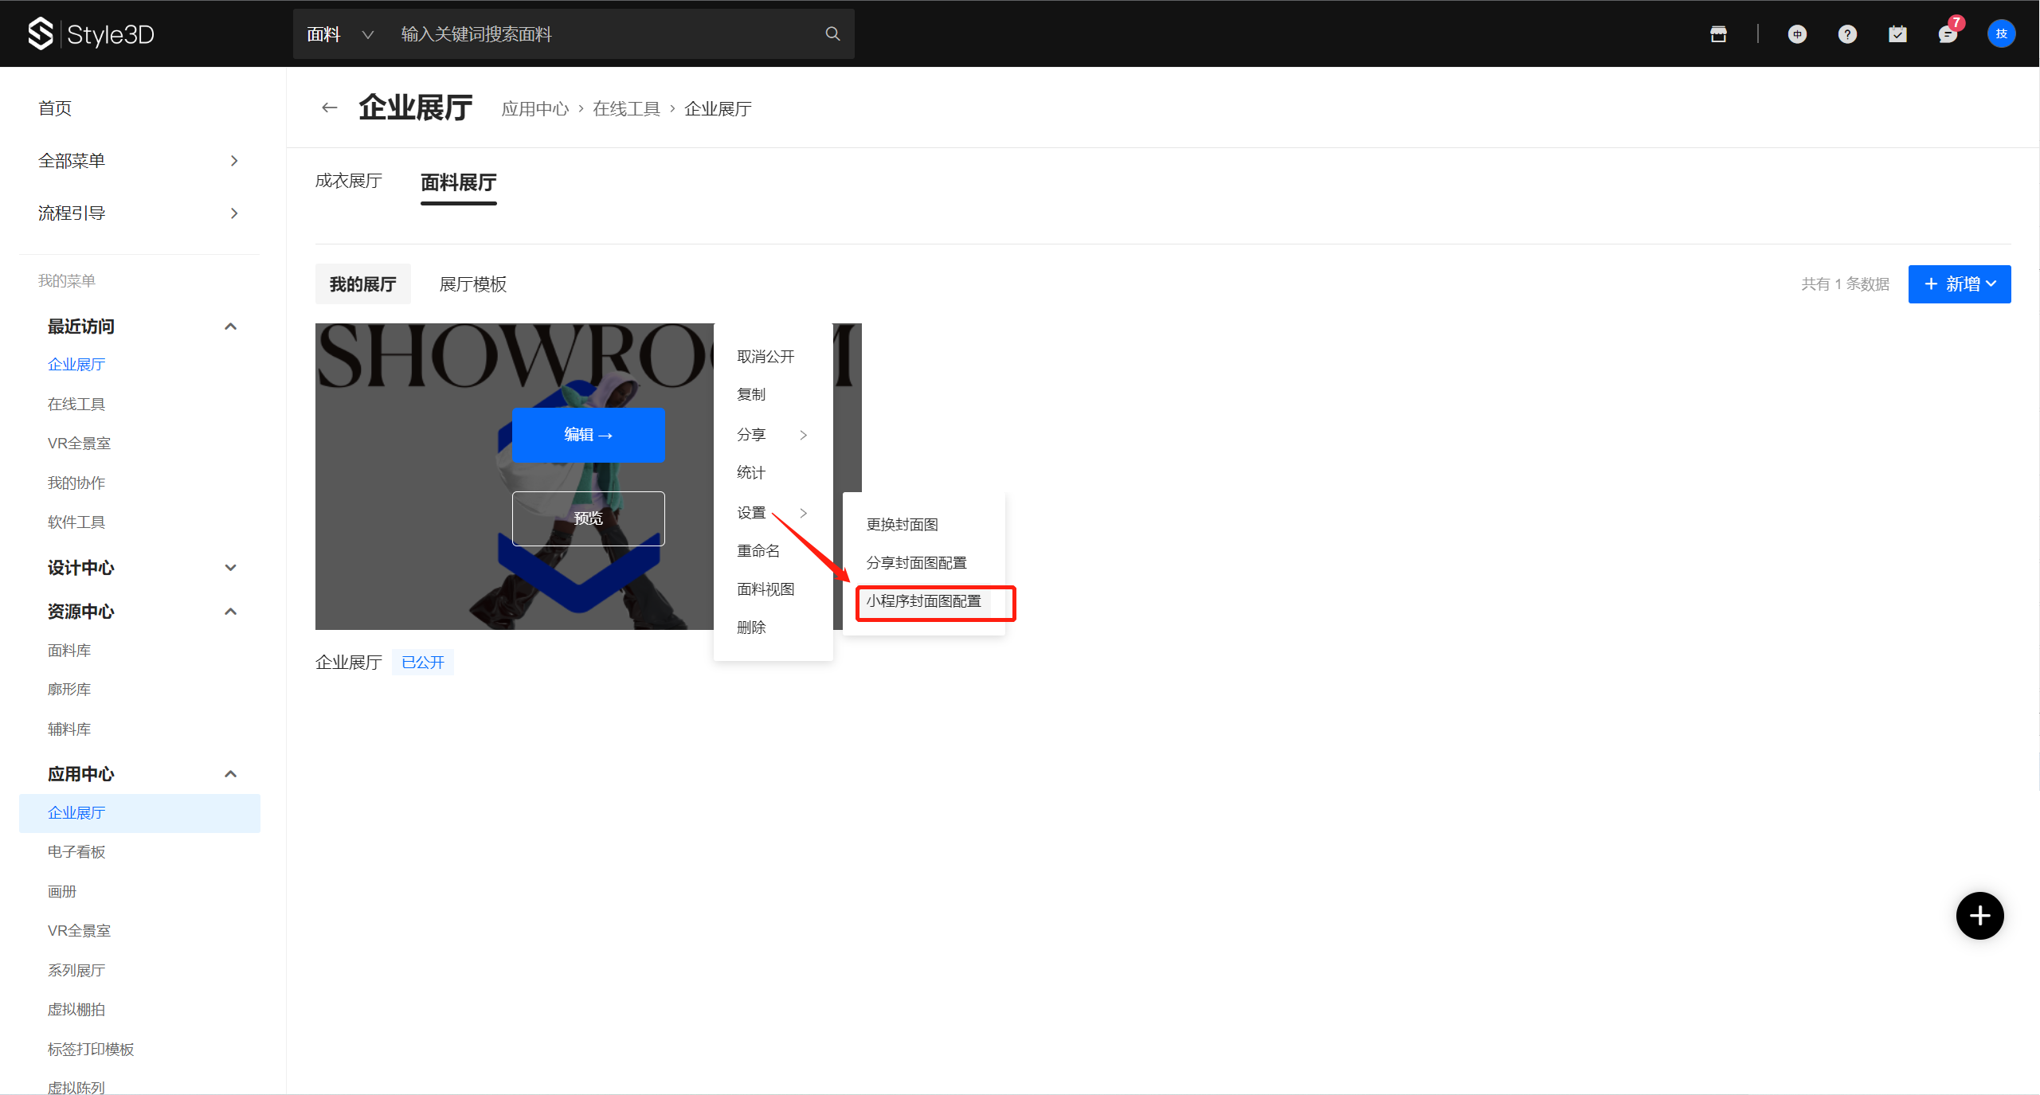Screen dimensions: 2040x1095
Task: Select 取消公开 in context menu
Action: 765,357
